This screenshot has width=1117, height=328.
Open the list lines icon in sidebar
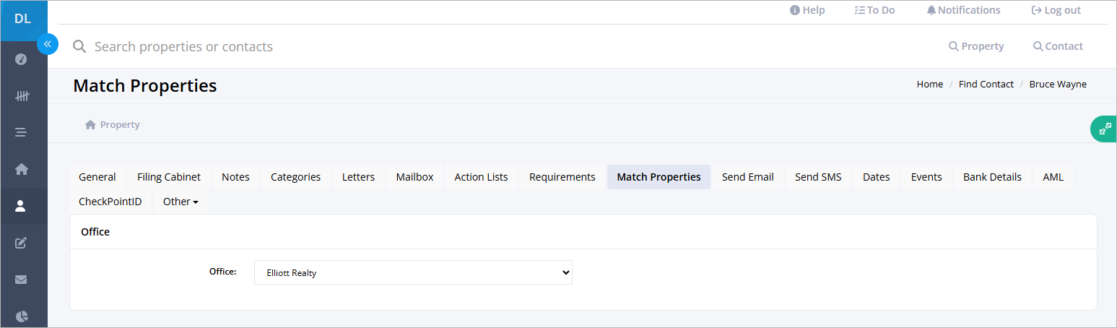(x=21, y=133)
